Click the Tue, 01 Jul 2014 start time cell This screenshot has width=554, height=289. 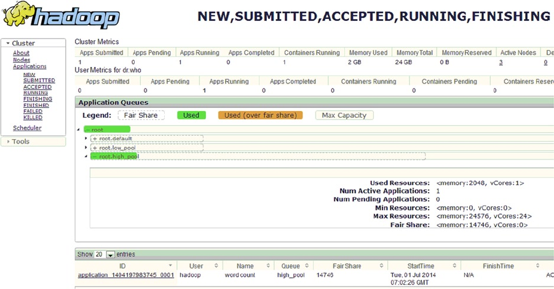pyautogui.click(x=413, y=279)
